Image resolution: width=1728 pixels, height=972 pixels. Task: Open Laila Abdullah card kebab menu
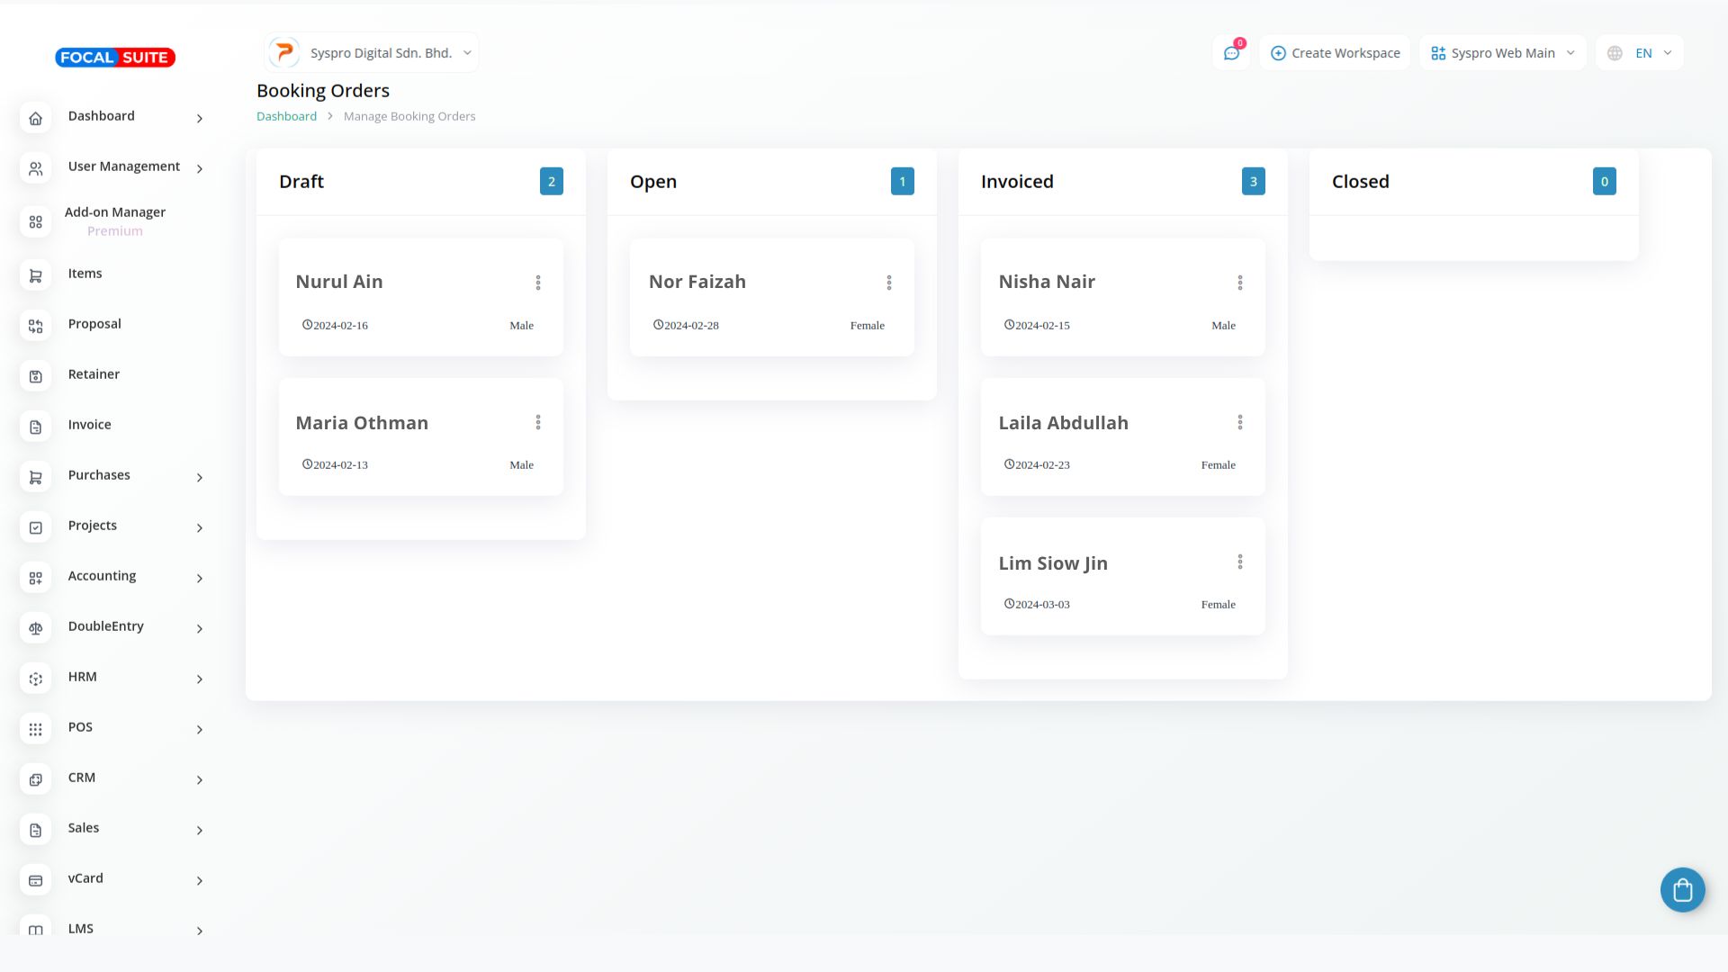1240,422
